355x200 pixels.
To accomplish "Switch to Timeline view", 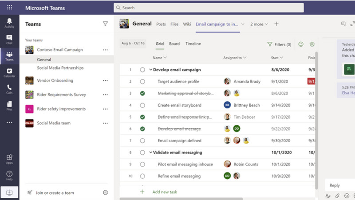I will tap(193, 44).
